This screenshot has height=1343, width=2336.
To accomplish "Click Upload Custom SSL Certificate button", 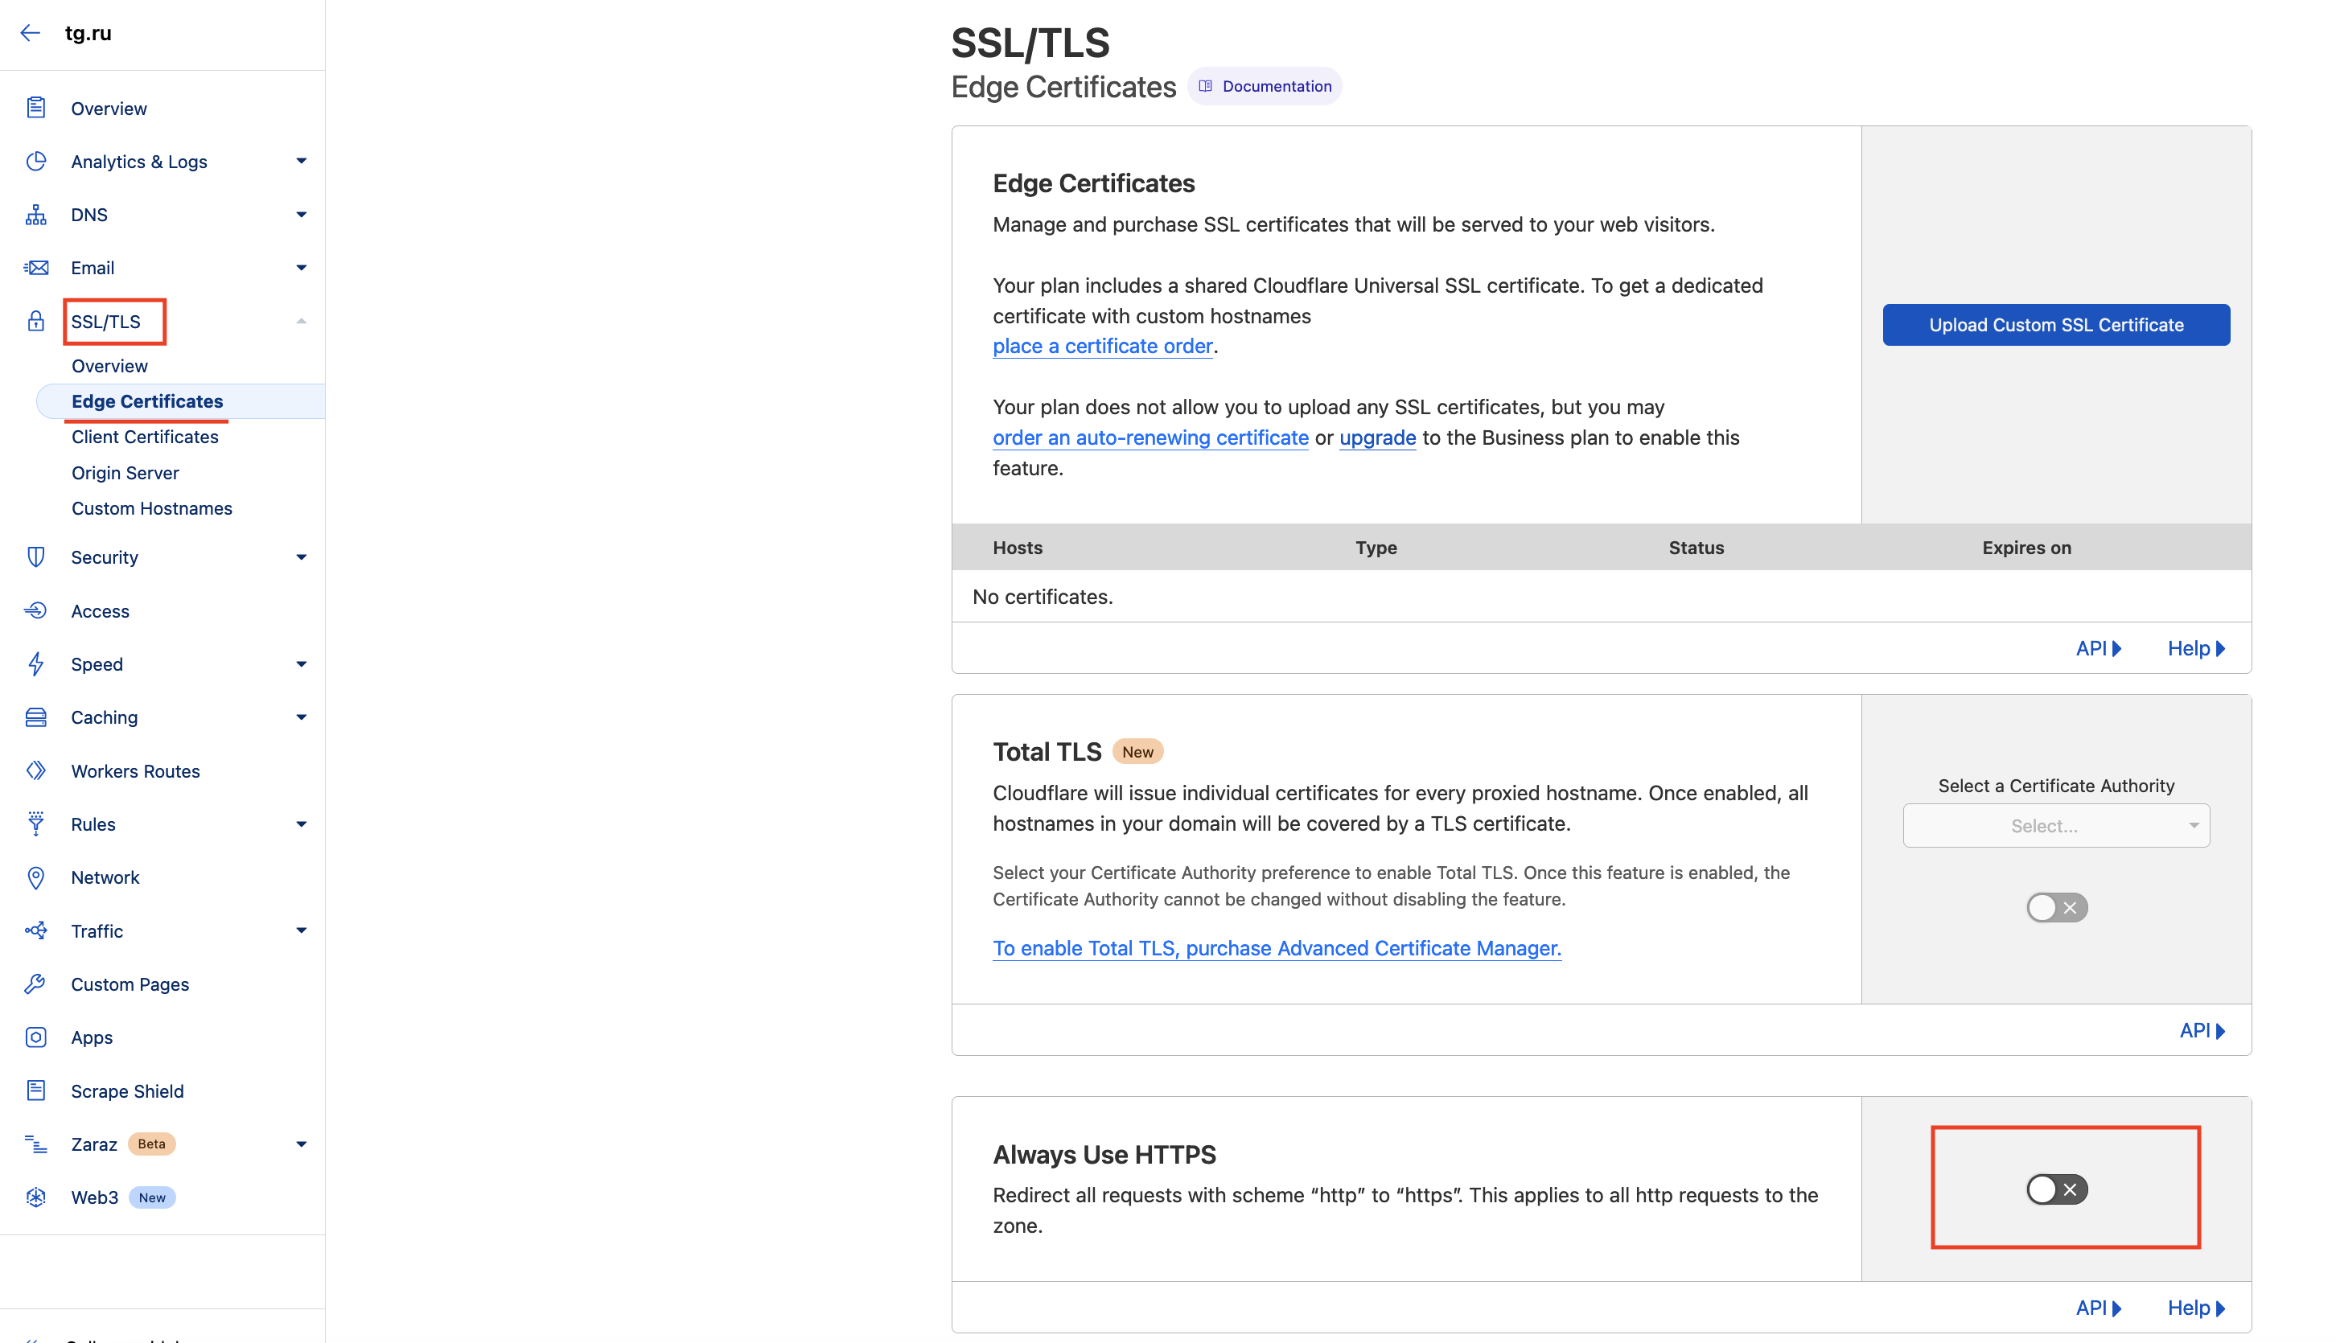I will (2055, 325).
